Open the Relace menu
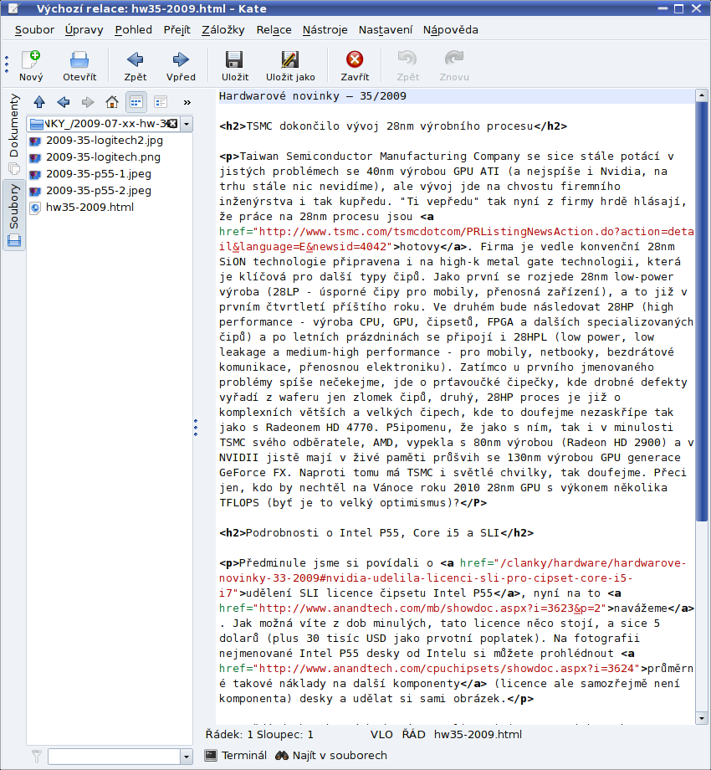 [274, 30]
